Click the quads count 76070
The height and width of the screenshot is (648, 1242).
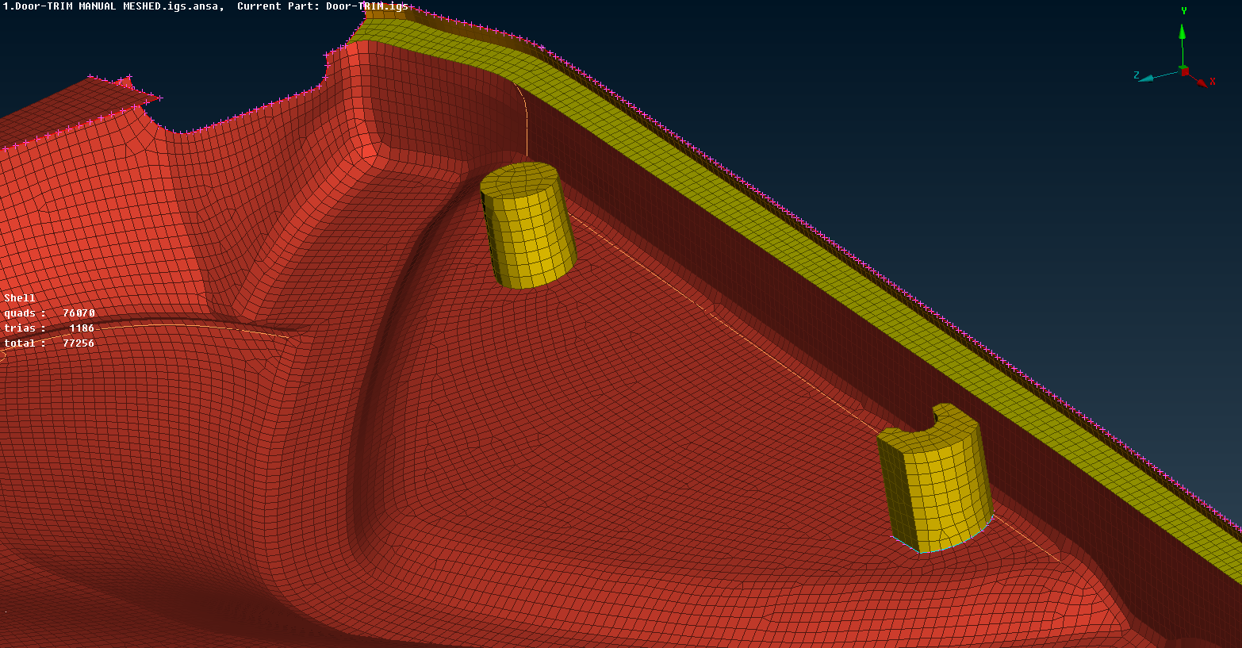click(79, 313)
